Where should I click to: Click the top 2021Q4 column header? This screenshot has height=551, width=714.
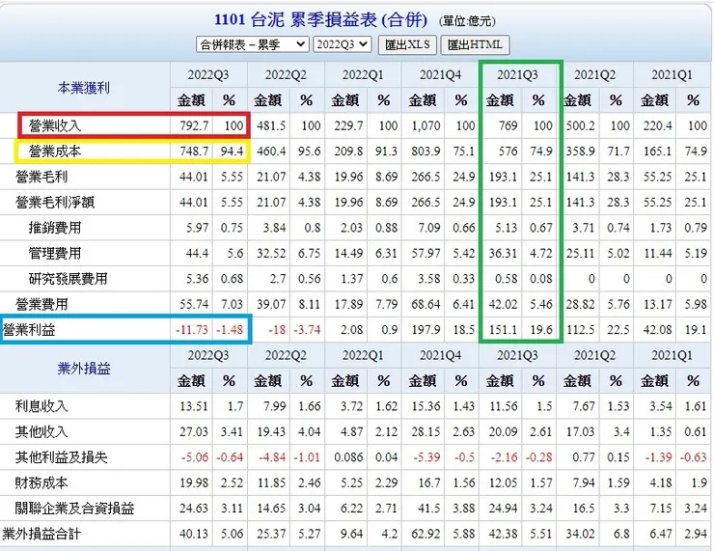click(x=440, y=74)
